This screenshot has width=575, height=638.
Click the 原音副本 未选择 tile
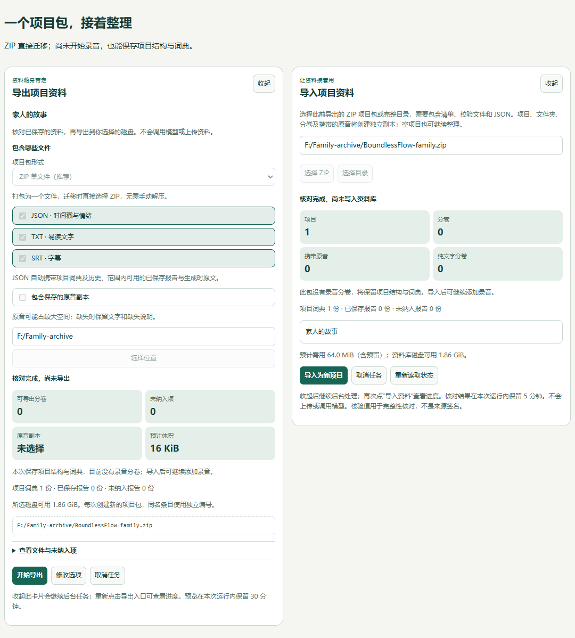(77, 443)
